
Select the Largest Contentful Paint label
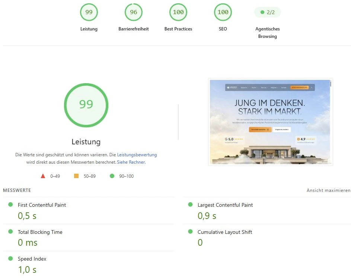coord(225,205)
